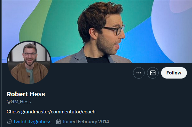Click the Joined February 2014 text
This screenshot has width=192, height=127.
(x=86, y=122)
